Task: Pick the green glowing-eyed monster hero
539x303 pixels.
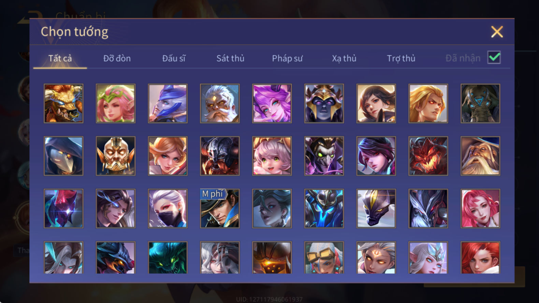Action: click(x=167, y=258)
